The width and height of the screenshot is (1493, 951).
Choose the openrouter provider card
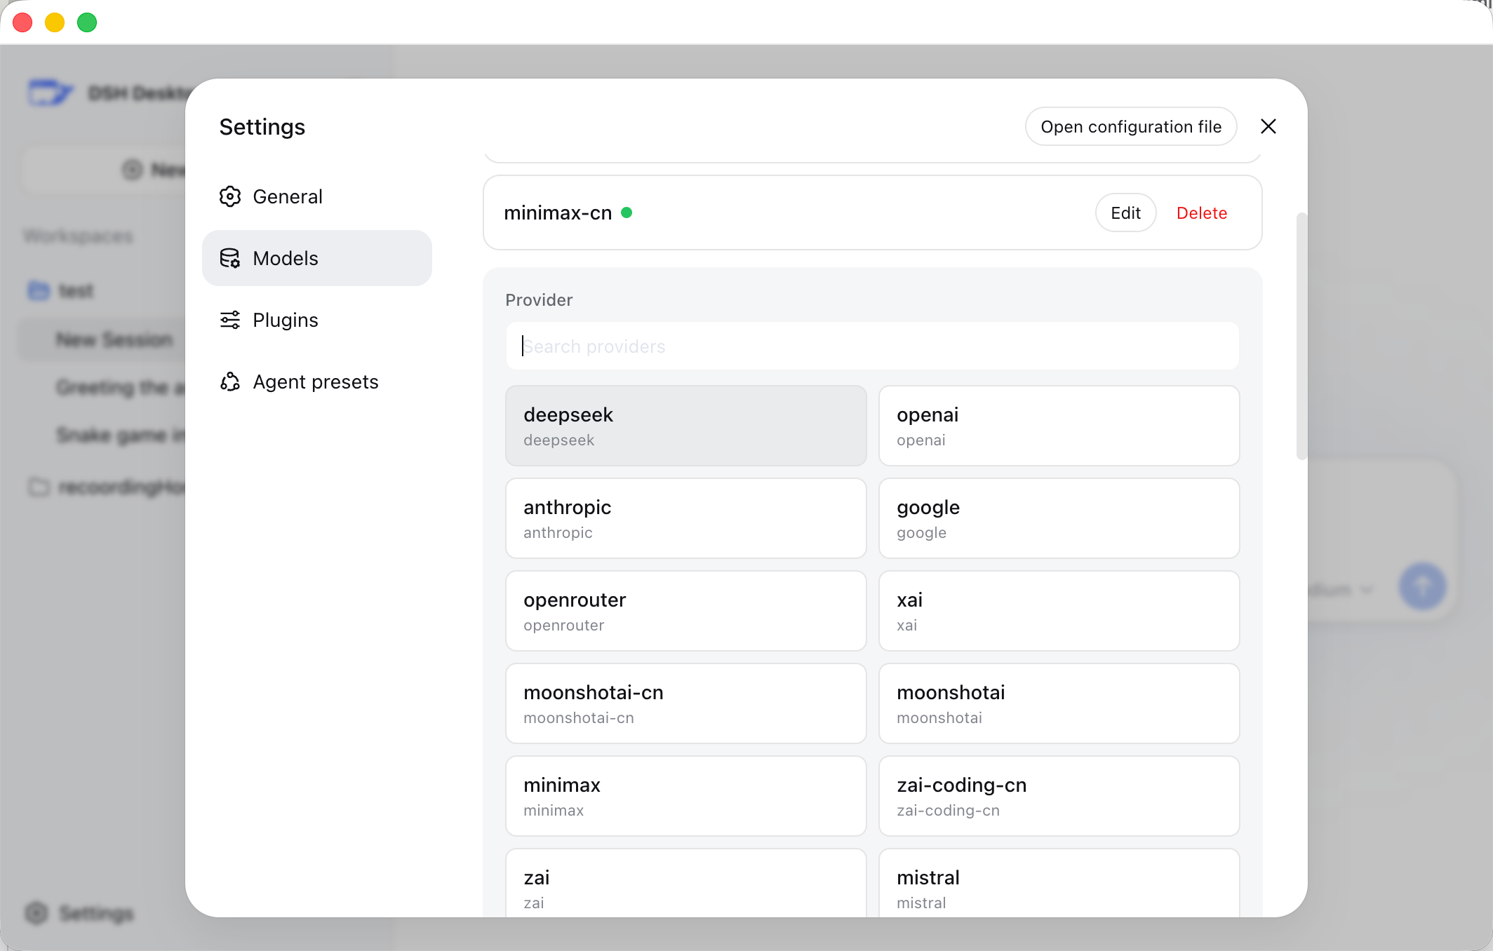click(686, 611)
